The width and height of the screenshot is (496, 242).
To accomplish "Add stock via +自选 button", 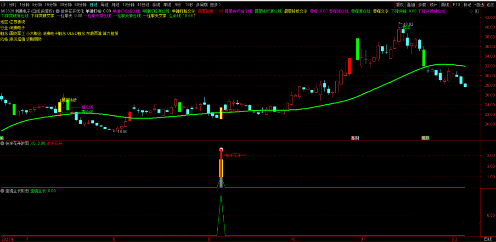I will point(479,5).
